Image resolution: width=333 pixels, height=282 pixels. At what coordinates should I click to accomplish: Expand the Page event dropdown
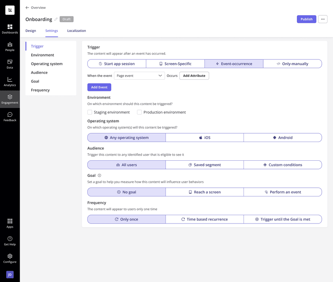[139, 76]
